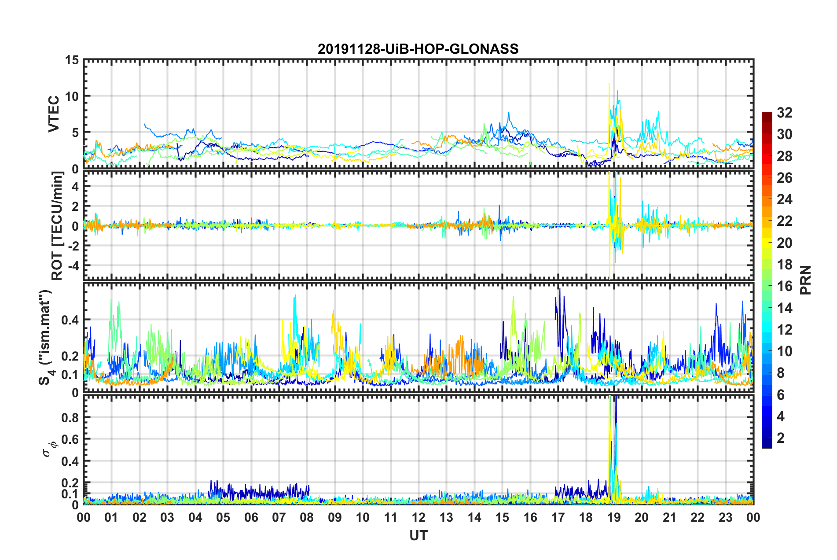Click x-axis hour label 07
The image size is (837, 560).
coord(279,517)
